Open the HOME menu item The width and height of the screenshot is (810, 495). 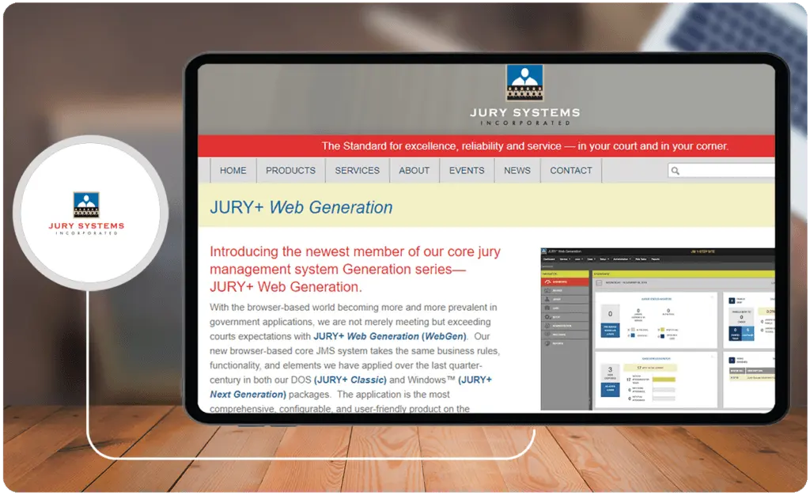(x=233, y=170)
